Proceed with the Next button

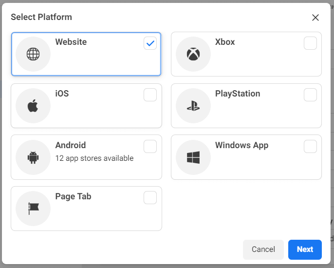pos(305,249)
